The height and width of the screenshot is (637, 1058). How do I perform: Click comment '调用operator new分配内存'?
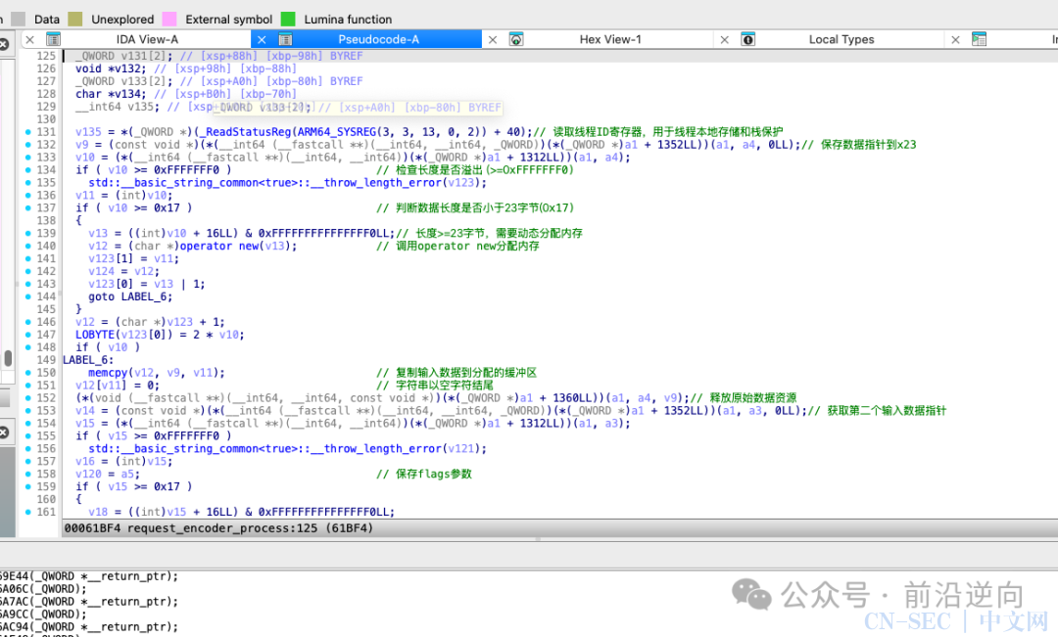(x=467, y=246)
